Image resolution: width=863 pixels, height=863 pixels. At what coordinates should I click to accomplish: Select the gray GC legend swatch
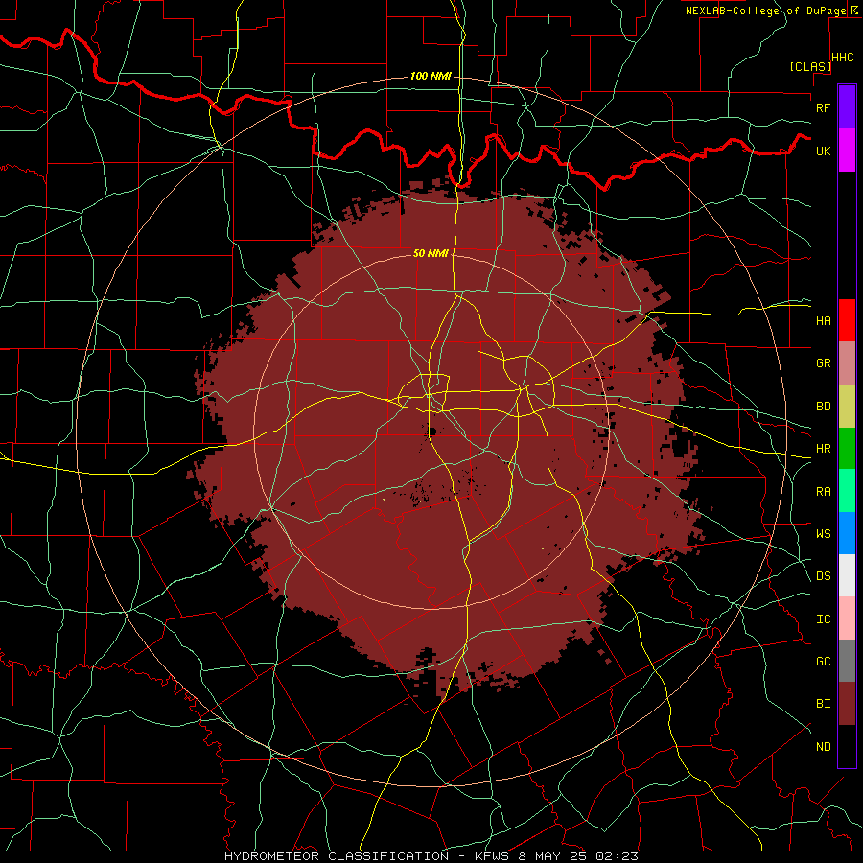click(847, 661)
